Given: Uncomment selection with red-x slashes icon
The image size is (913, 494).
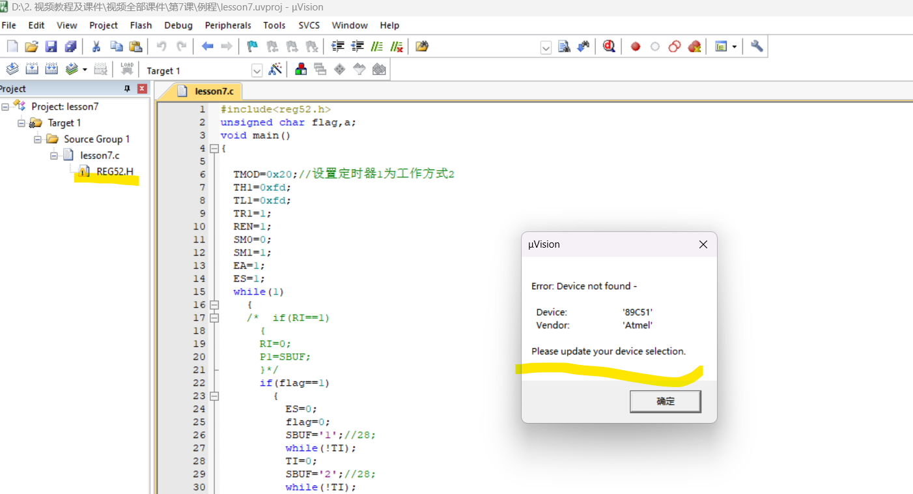Looking at the screenshot, I should click(397, 46).
